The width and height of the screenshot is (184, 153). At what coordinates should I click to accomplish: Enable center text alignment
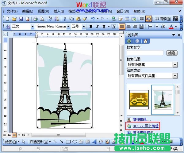(128, 27)
